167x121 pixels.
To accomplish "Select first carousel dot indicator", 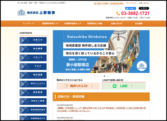I will coord(95,76).
